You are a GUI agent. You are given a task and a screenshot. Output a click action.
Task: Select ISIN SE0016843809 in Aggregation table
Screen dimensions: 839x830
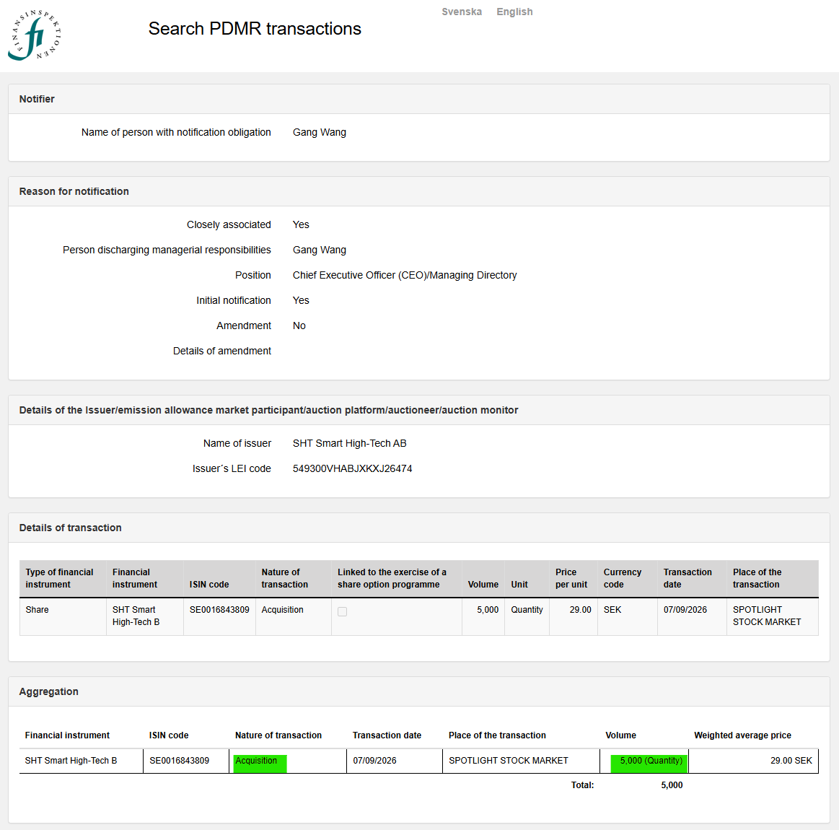click(179, 761)
